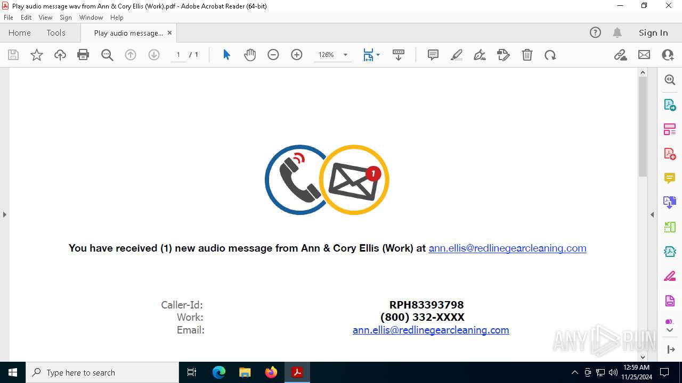Screen dimensions: 682x383
Task: Close the Play audio message tab
Action: click(169, 33)
